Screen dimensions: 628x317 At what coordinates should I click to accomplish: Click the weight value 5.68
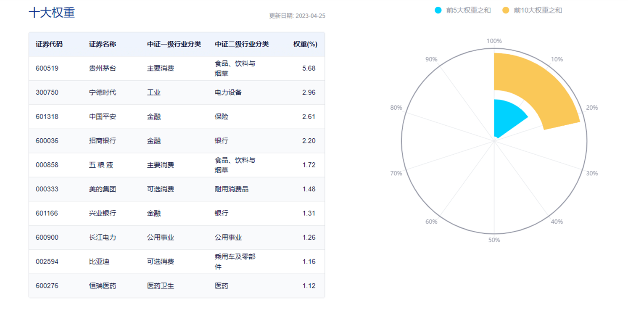(x=309, y=68)
